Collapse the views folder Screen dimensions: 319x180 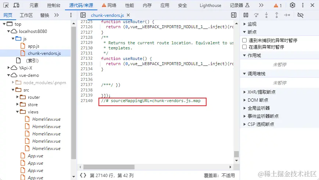[18, 112]
